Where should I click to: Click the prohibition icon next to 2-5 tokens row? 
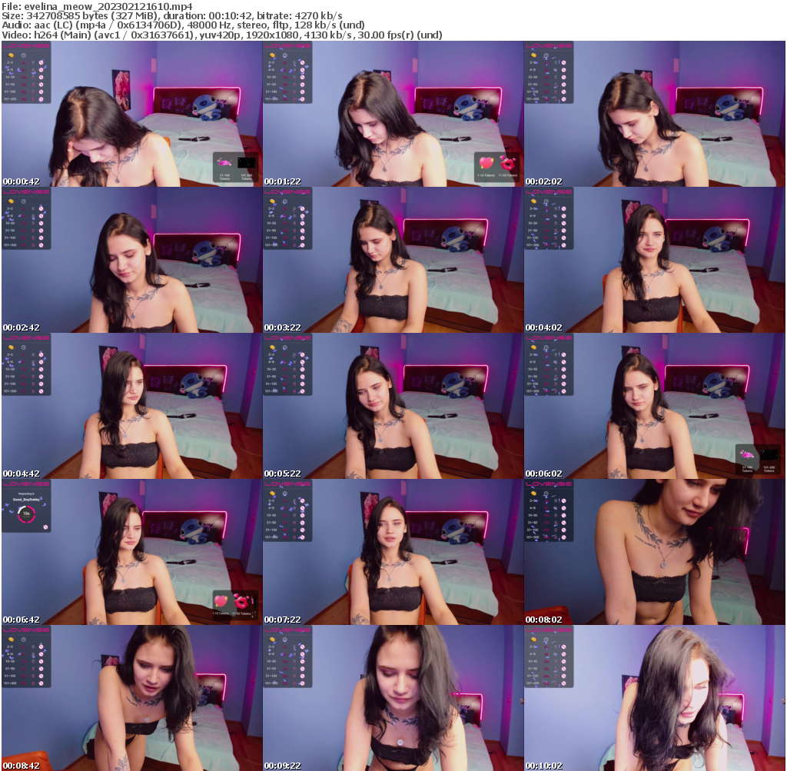pyautogui.click(x=42, y=62)
